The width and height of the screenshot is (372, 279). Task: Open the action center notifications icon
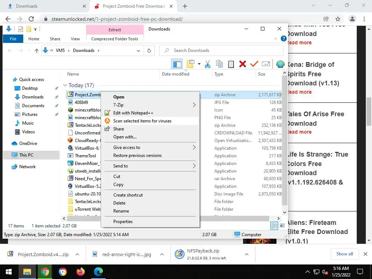[x=360, y=272]
